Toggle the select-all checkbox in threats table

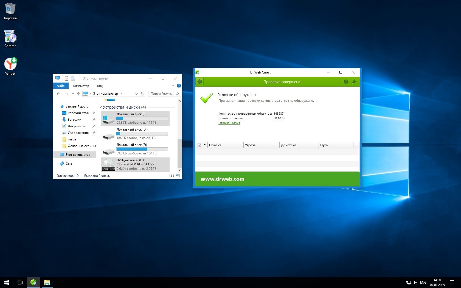(199, 145)
